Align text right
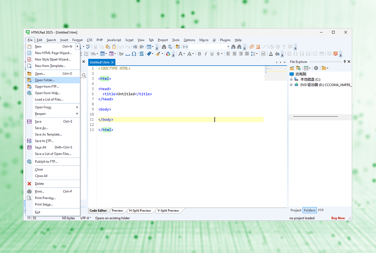 point(240,54)
